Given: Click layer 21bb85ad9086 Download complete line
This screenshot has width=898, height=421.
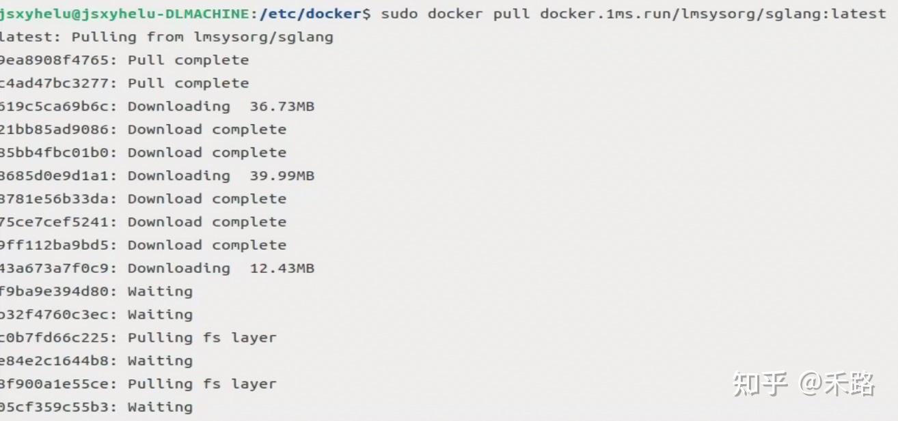Looking at the screenshot, I should click(142, 130).
